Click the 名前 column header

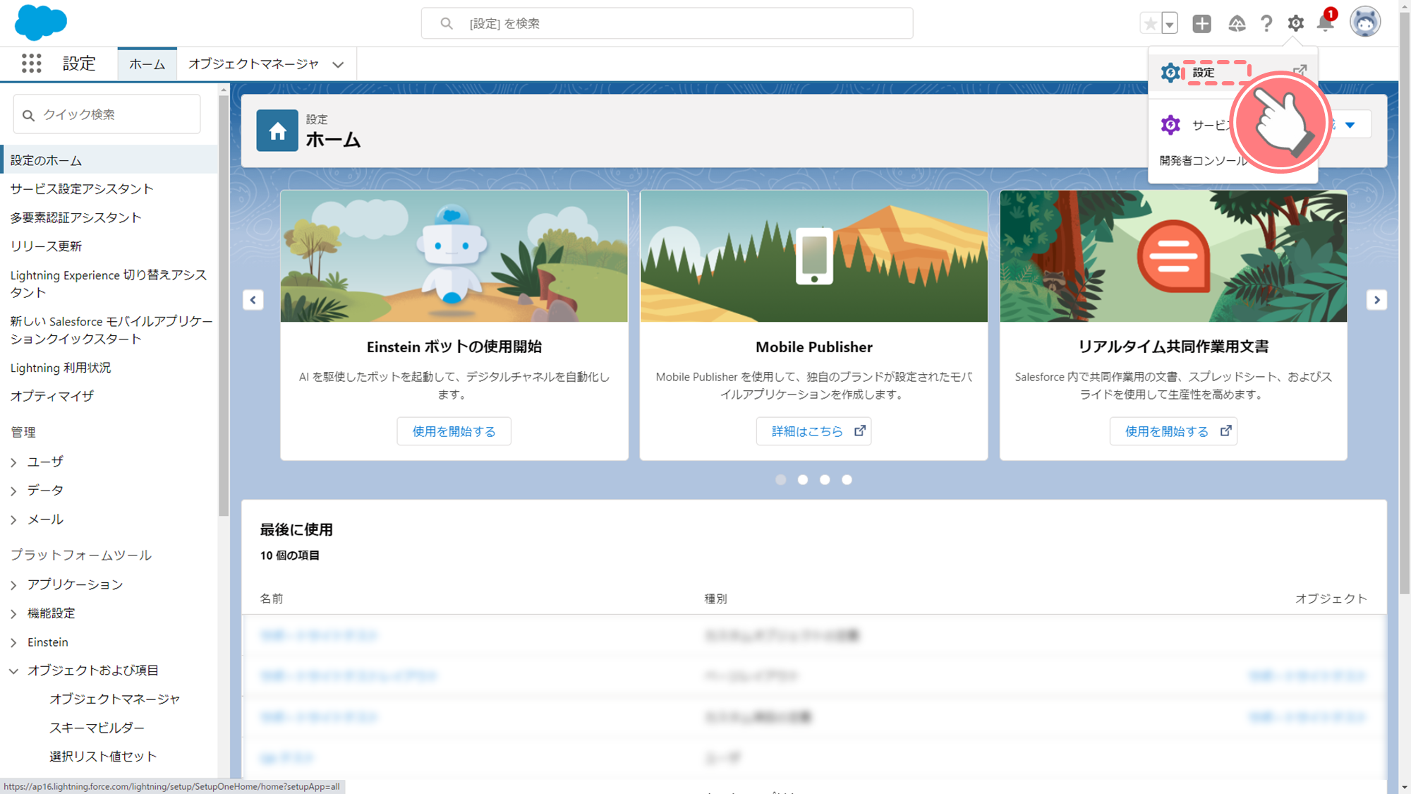click(x=272, y=598)
